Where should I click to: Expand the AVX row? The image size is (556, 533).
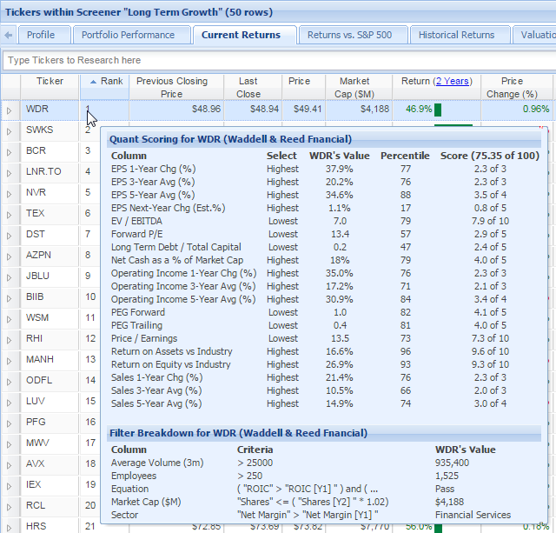[10, 465]
